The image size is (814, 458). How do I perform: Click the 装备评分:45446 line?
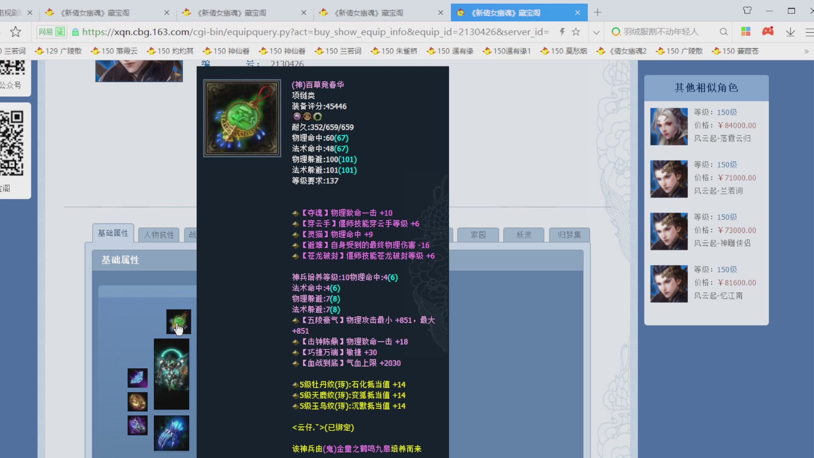[x=319, y=106]
